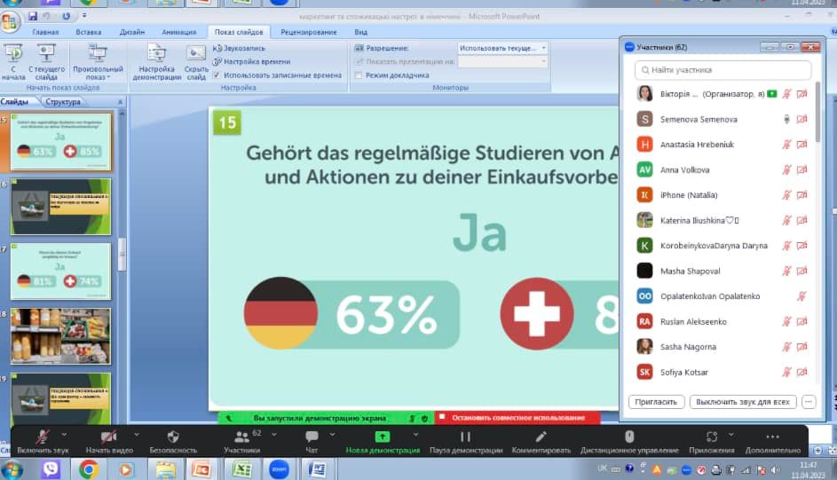Image resolution: width=837 pixels, height=480 pixels.
Task: Open the Главная ribbon tab
Action: point(45,32)
